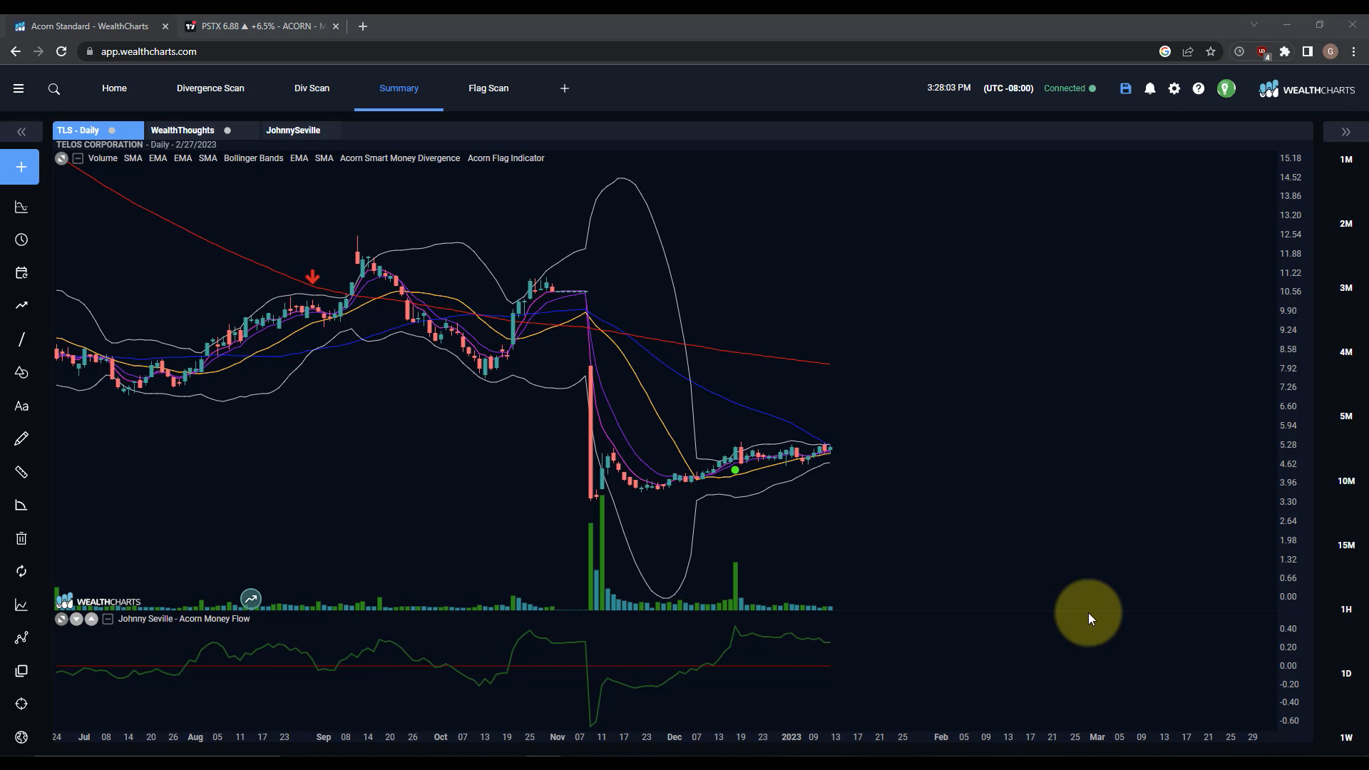Click the Connected status indicator
1369x770 pixels.
[1070, 88]
